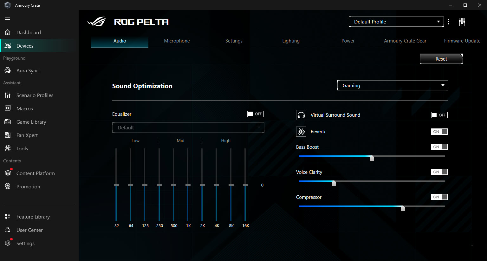487x261 pixels.
Task: Maximize the Armoury Crate window
Action: [465, 5]
